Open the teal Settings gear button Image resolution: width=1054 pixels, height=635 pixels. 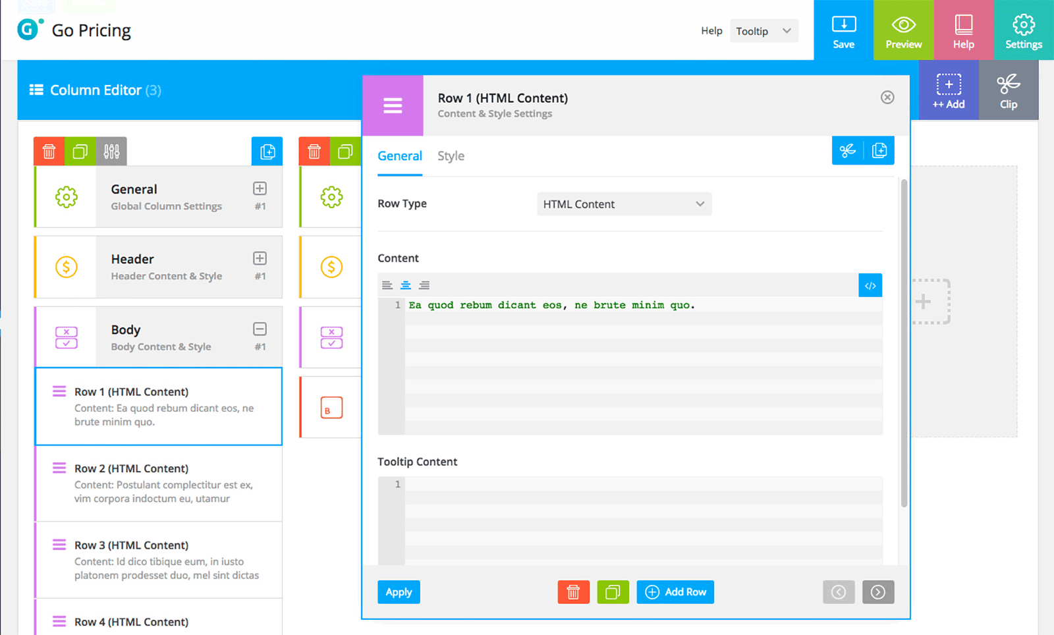tap(1024, 30)
